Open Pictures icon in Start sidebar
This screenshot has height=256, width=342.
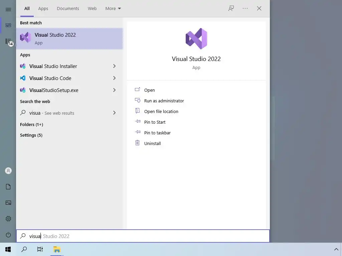(x=8, y=203)
